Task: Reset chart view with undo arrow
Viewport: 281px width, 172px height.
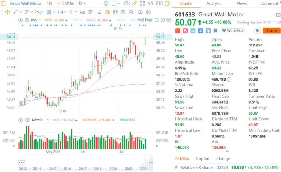Action: tap(157, 20)
